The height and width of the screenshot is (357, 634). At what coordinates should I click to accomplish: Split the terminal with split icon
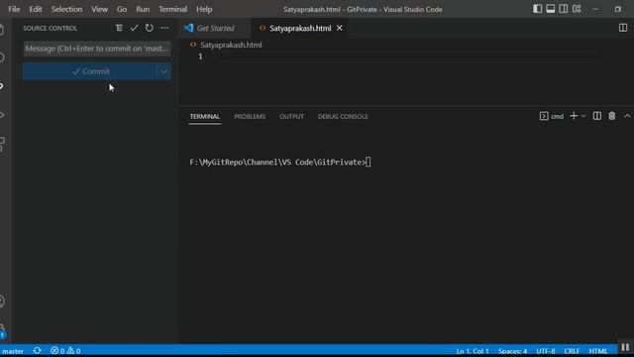tap(596, 116)
